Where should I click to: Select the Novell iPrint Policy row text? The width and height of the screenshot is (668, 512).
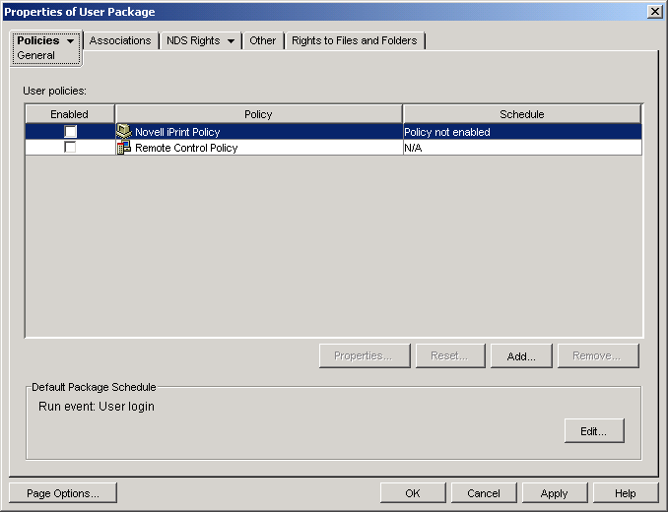(177, 132)
